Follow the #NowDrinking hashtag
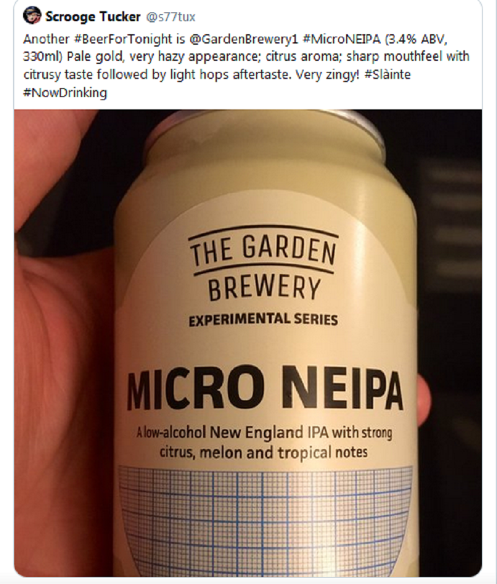Screen dimensions: 497x584 pos(65,93)
